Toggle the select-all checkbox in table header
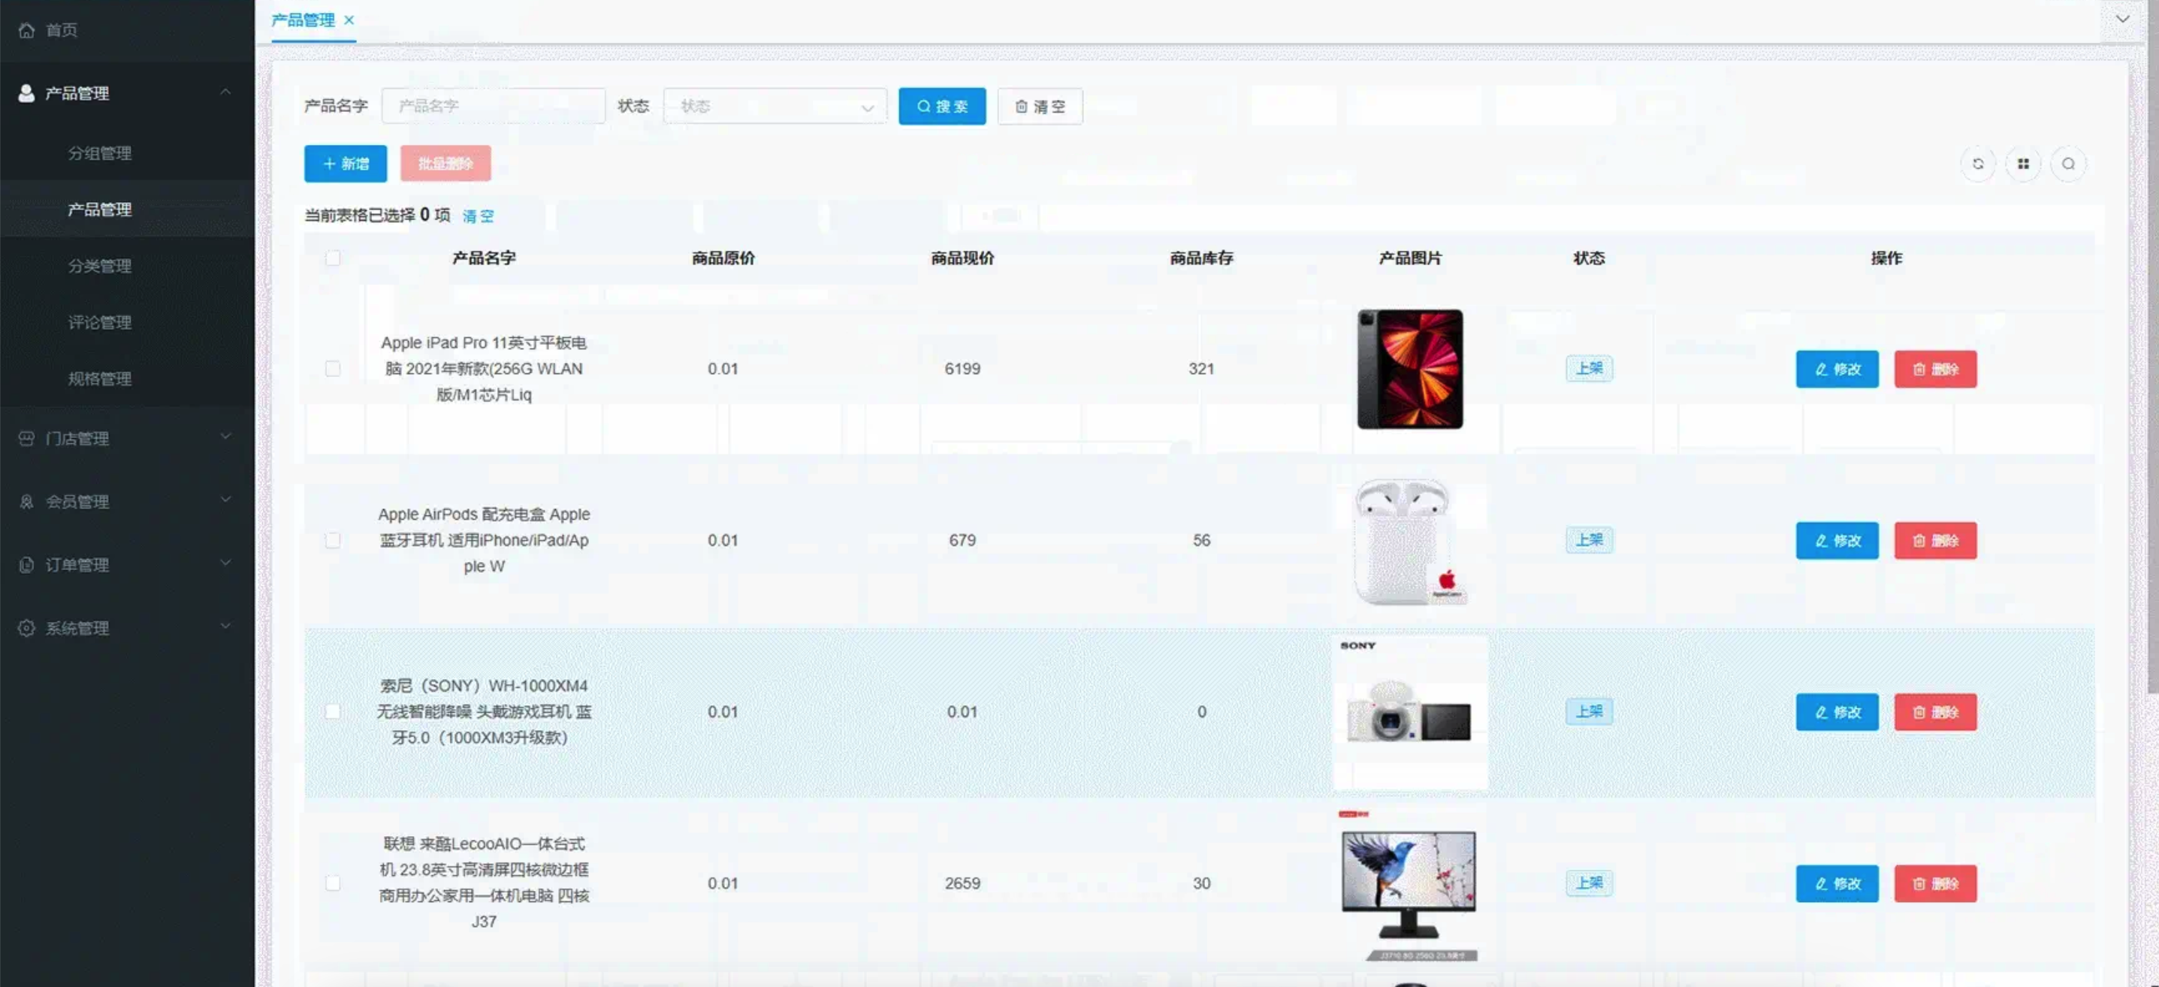The height and width of the screenshot is (987, 2159). coord(333,258)
